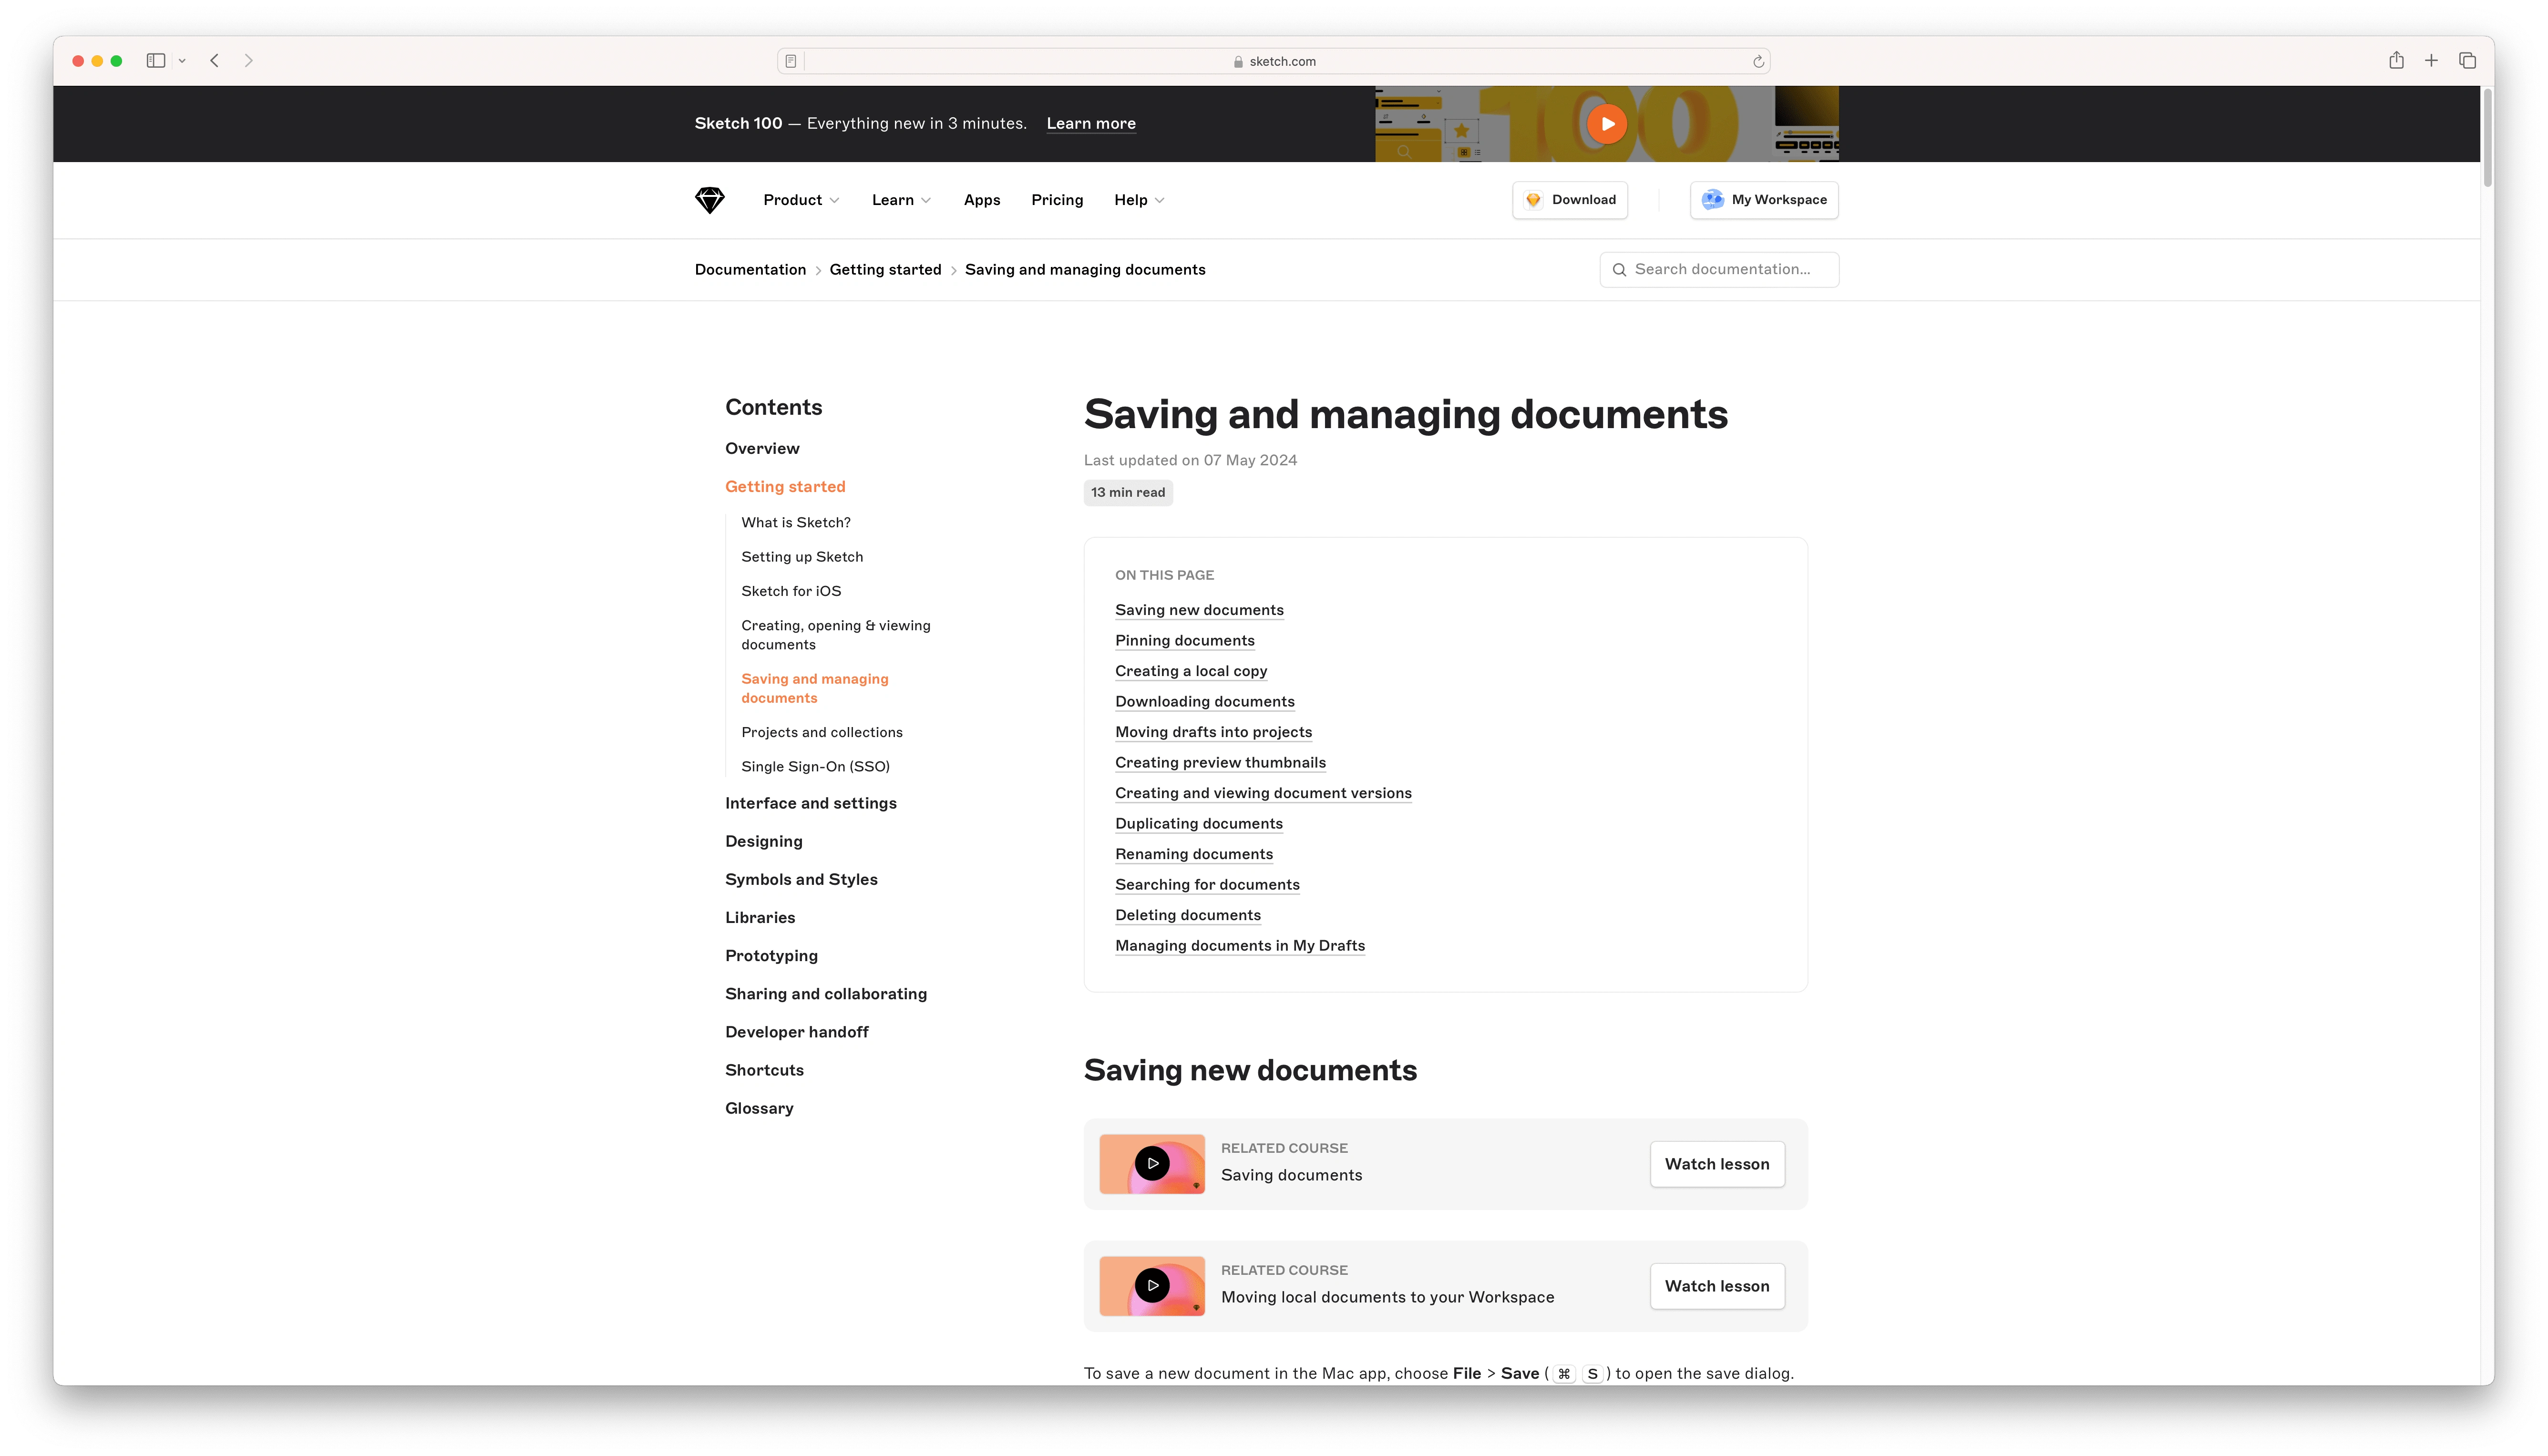This screenshot has width=2548, height=1456.
Task: Jump to Creating and viewing document versions
Action: (1263, 793)
